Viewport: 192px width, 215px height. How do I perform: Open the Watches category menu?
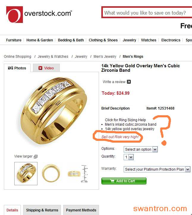pos(149,40)
